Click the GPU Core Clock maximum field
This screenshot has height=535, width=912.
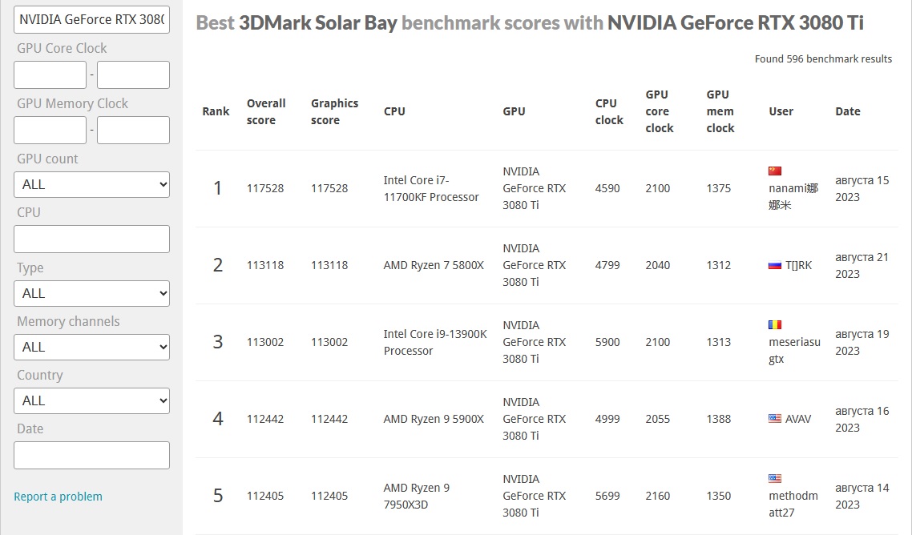point(133,75)
